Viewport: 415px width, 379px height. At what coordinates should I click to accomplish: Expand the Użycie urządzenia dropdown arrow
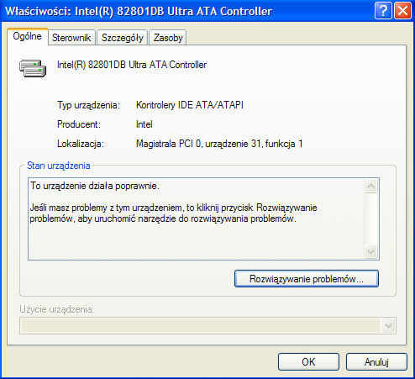pos(388,326)
